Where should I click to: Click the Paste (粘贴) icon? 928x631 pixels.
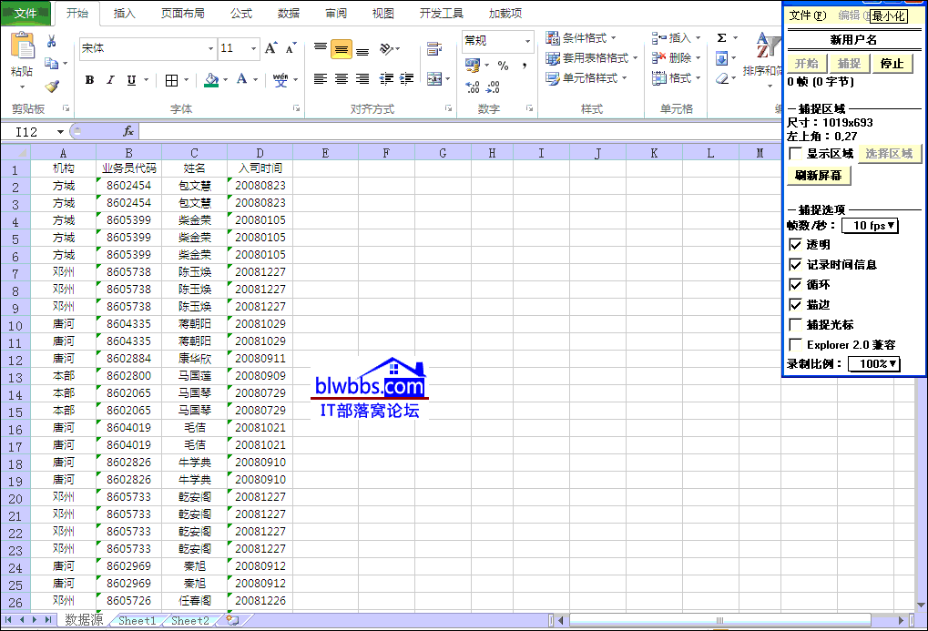coord(23,51)
